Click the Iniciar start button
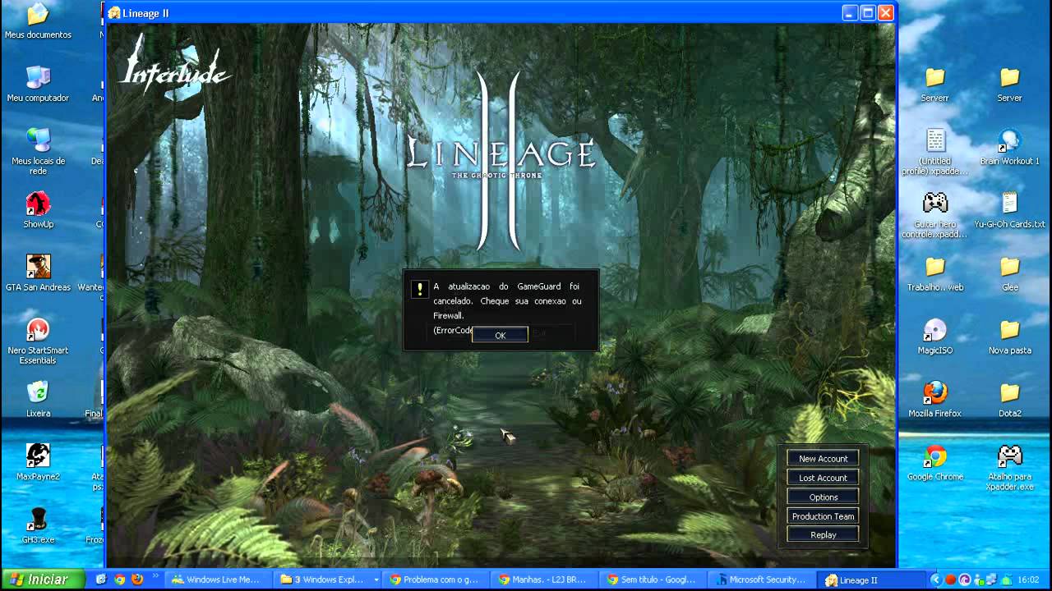 point(43,580)
